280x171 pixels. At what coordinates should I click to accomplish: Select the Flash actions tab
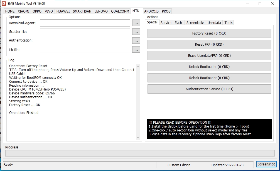tap(178, 23)
